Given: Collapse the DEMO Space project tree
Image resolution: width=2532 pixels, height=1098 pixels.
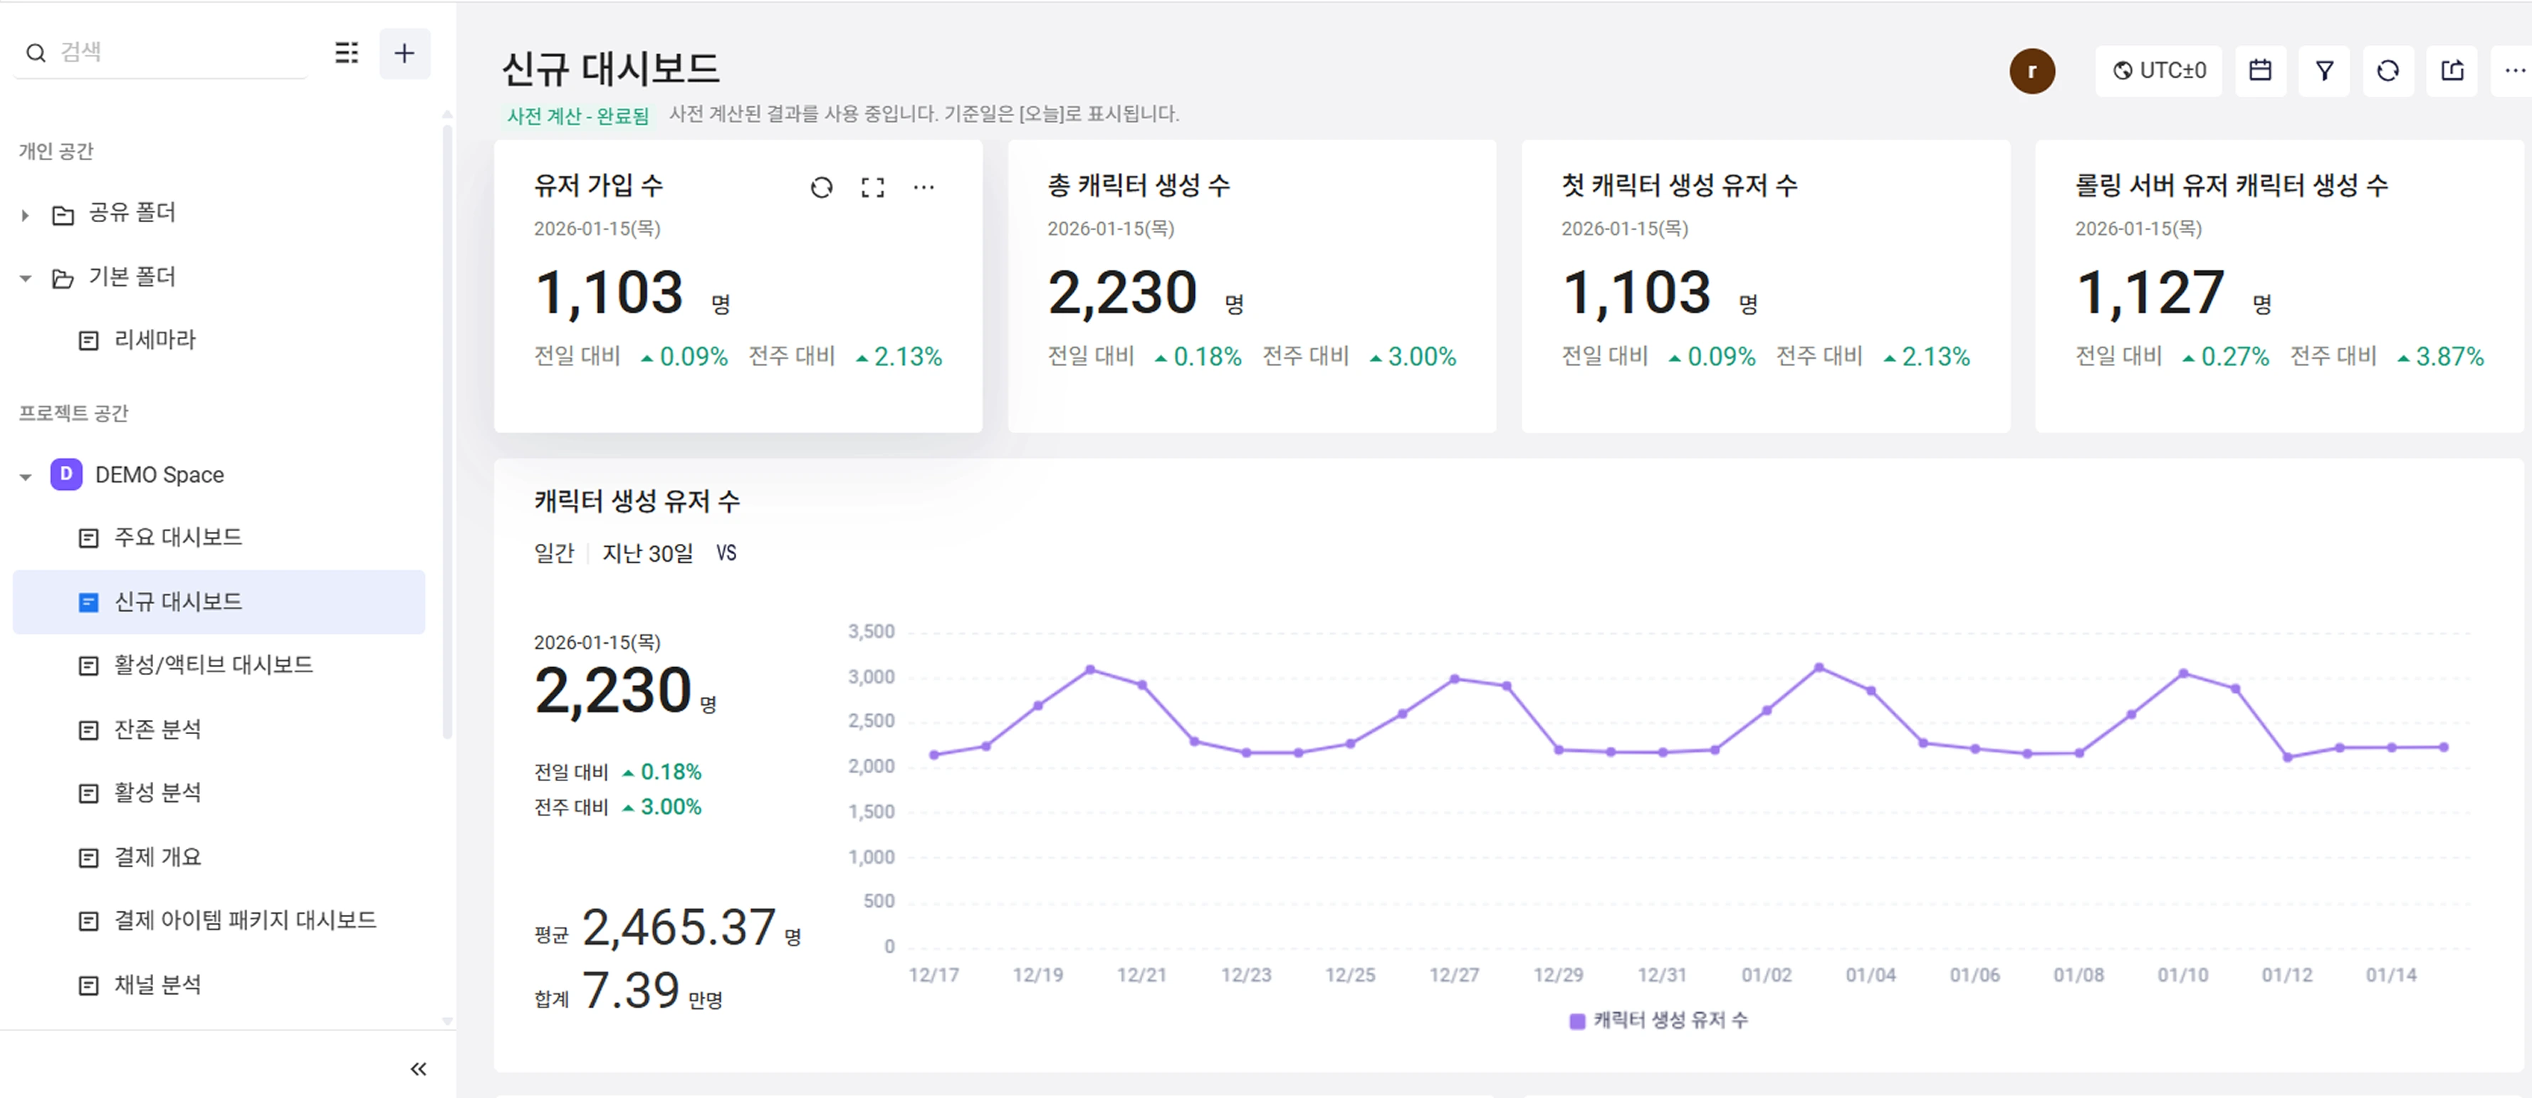Looking at the screenshot, I should pyautogui.click(x=25, y=475).
